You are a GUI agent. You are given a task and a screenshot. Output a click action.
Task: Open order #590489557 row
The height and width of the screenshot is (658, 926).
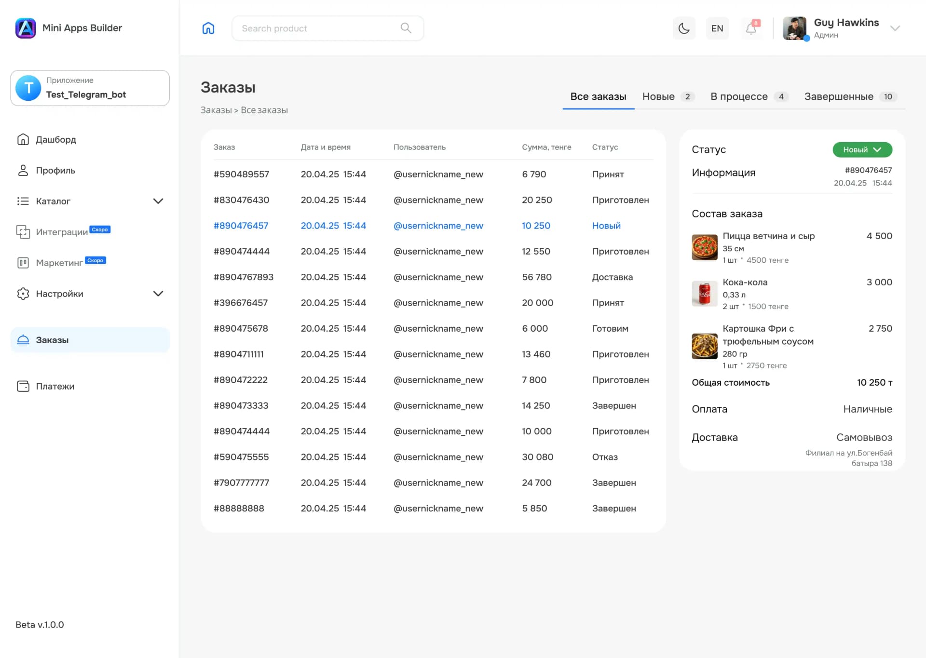click(x=241, y=174)
